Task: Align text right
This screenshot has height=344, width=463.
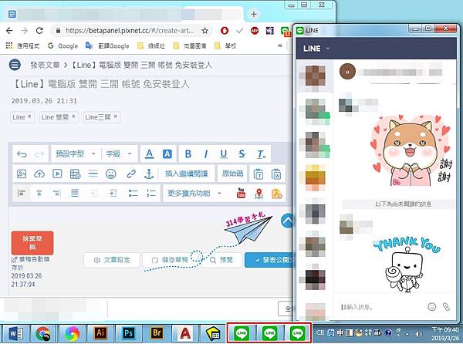Action: click(56, 194)
